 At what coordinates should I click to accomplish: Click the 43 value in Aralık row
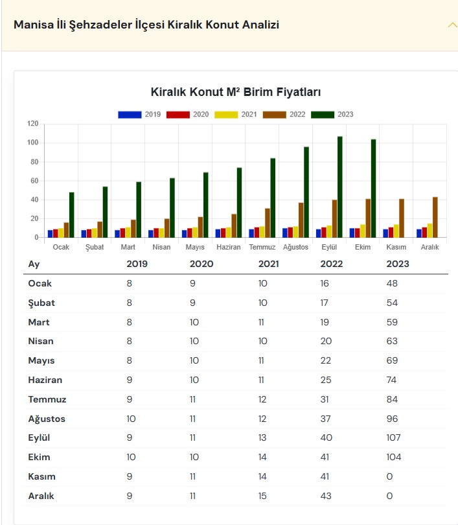pos(326,496)
